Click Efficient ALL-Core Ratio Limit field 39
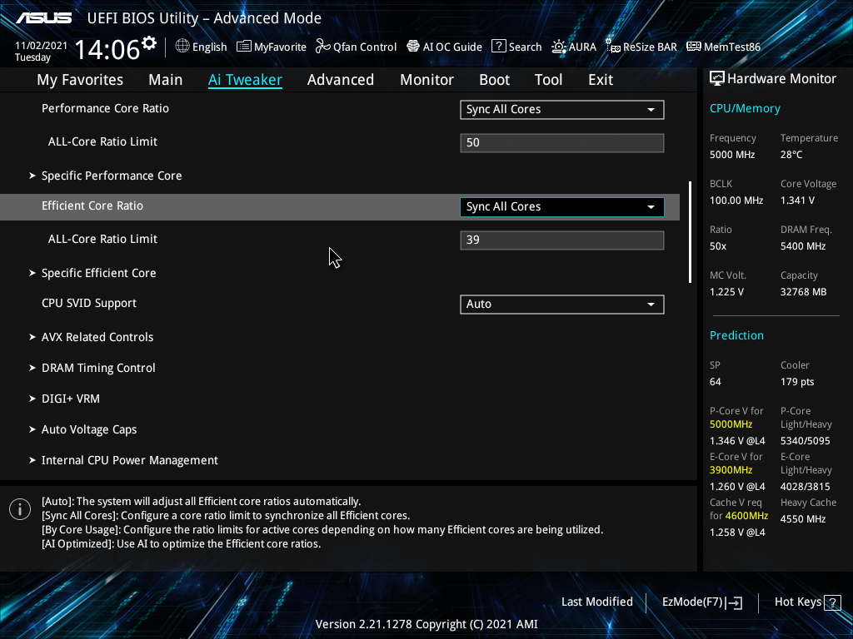The image size is (853, 639). (562, 240)
